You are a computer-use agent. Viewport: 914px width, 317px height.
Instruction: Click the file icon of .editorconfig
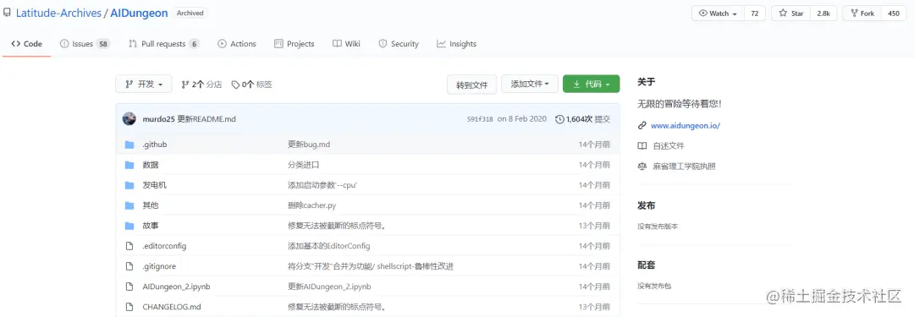pyautogui.click(x=129, y=246)
